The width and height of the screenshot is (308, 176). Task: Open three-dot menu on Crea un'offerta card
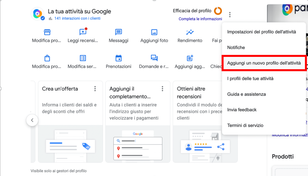tap(95, 89)
